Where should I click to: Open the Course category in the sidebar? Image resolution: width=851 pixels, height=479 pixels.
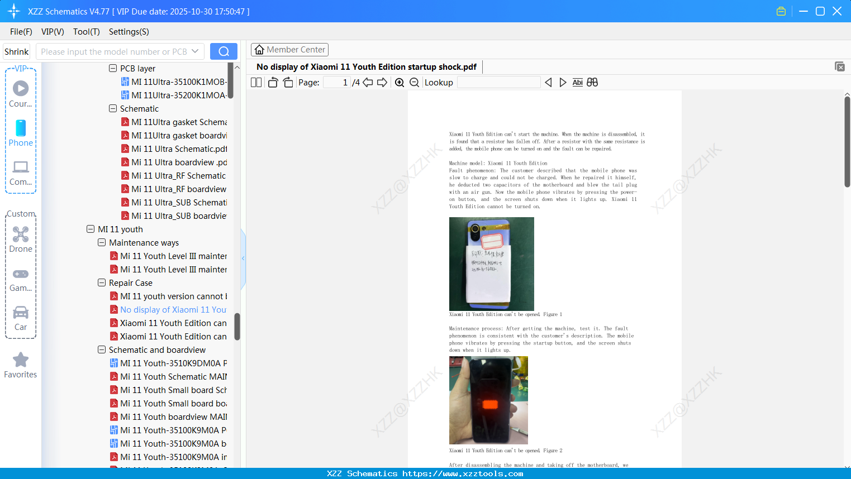[21, 94]
